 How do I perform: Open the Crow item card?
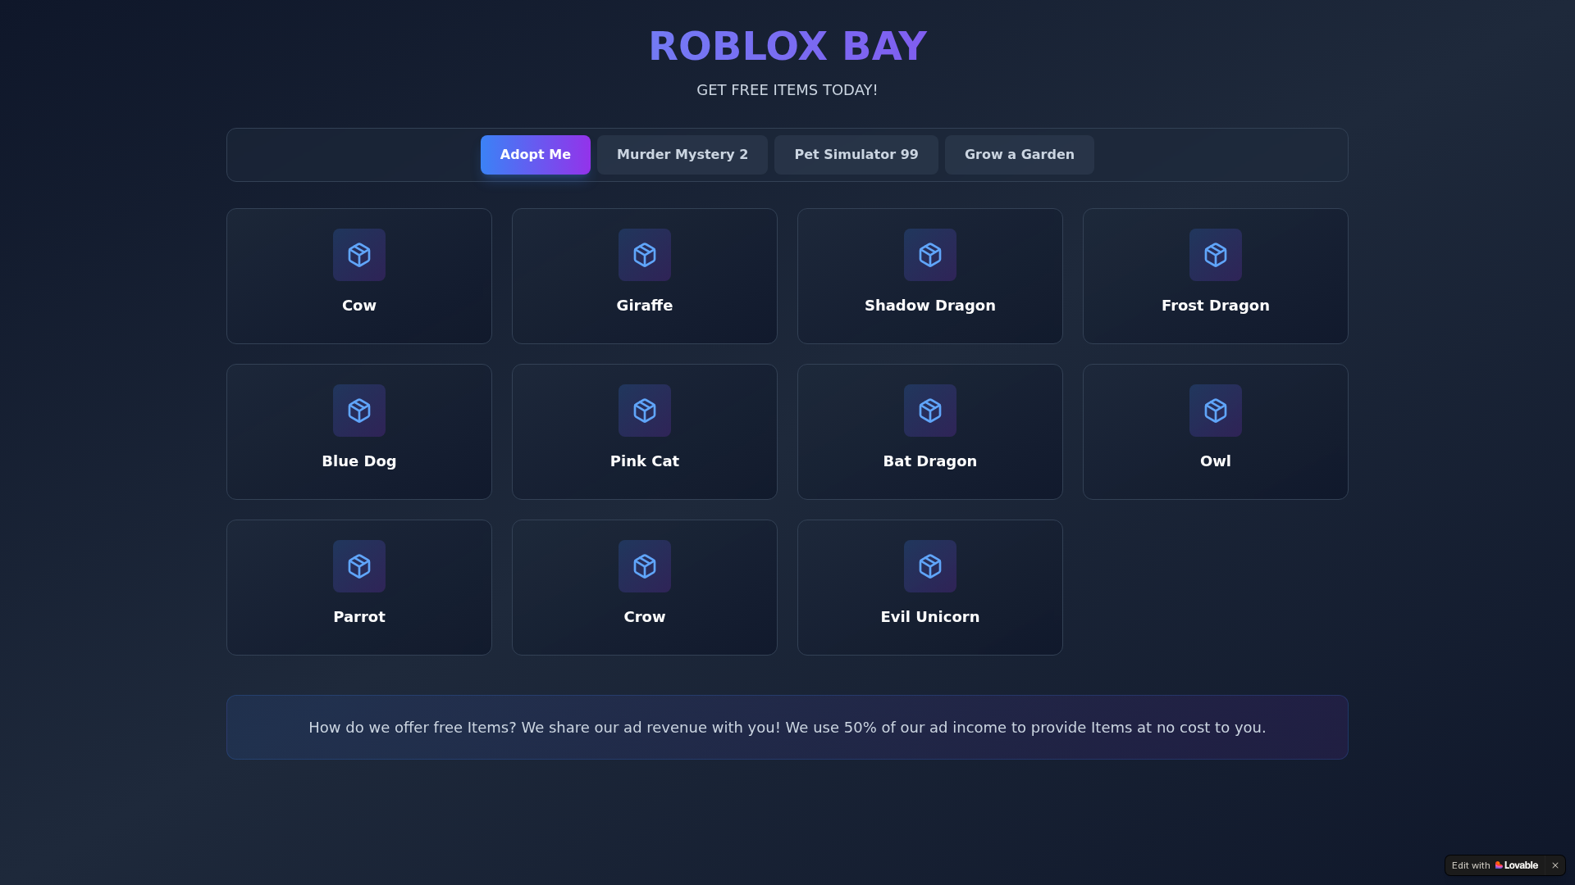coord(645,588)
